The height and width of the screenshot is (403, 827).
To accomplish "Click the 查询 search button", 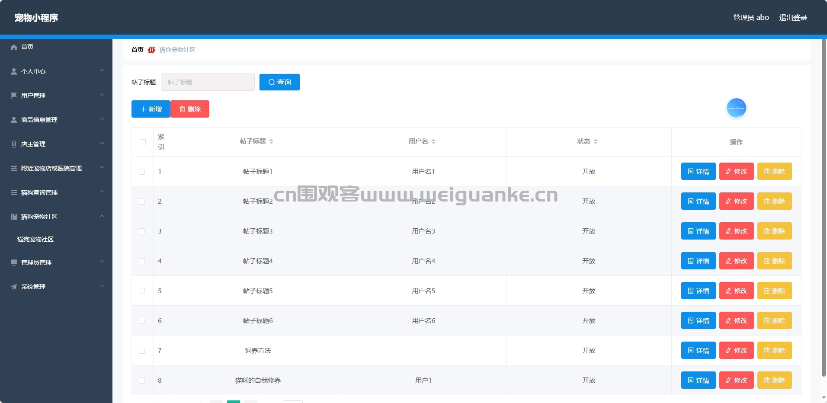I will pos(279,82).
